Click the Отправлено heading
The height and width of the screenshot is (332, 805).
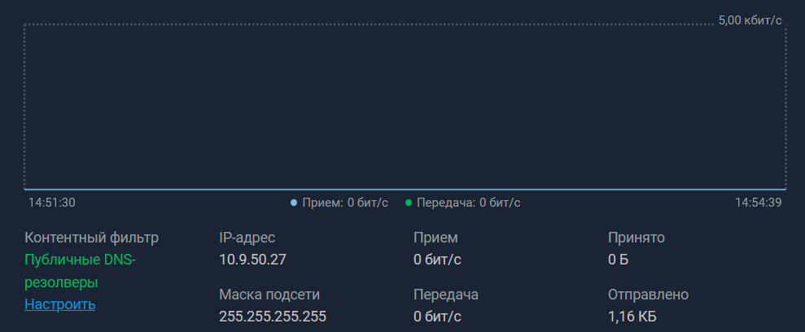648,294
